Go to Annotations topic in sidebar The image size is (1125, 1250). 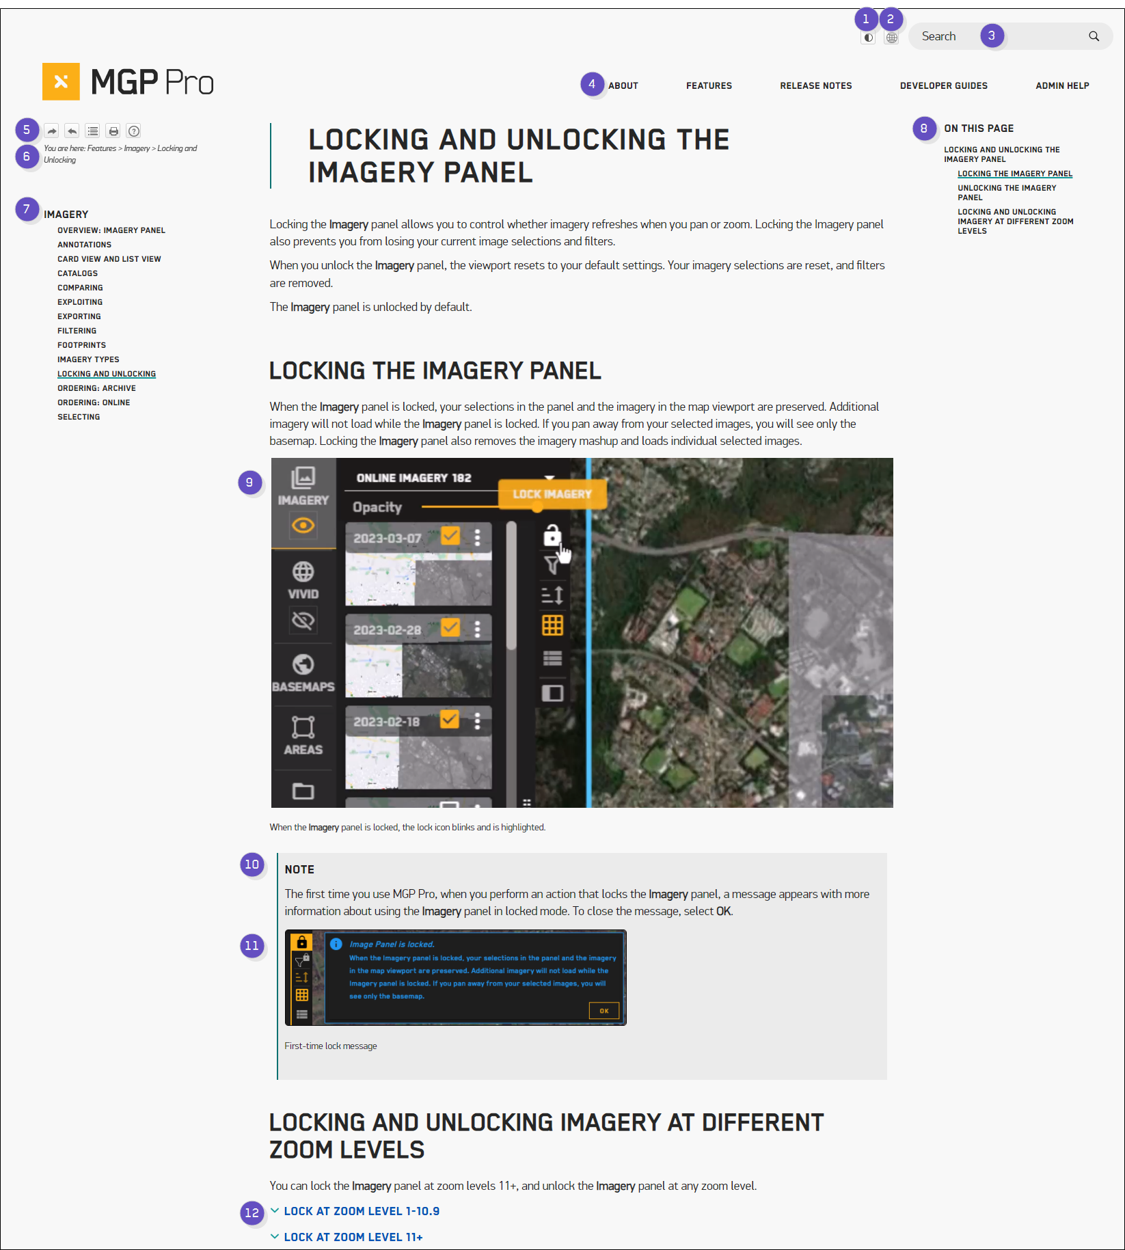(84, 245)
